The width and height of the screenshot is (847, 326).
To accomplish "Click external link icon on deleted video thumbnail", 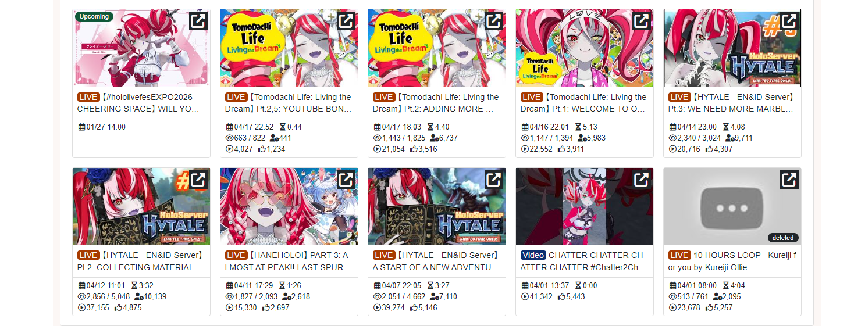I will [789, 180].
